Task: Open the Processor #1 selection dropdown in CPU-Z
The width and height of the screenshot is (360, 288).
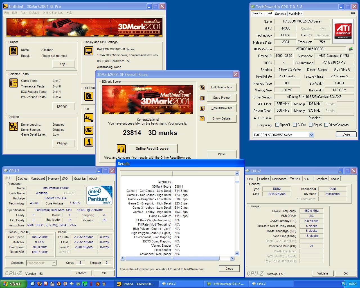Action: (x=54, y=263)
